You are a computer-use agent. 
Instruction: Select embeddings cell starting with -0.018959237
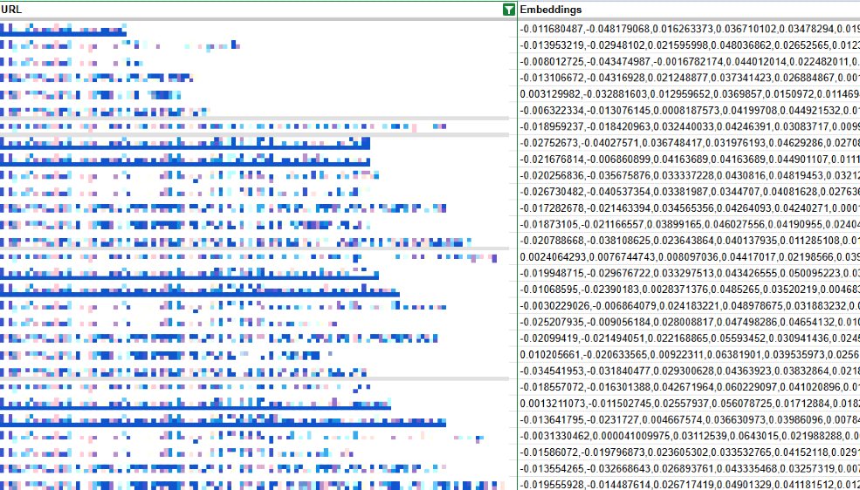tap(689, 126)
